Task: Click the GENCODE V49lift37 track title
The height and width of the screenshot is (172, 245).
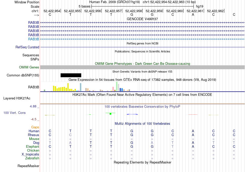Action: point(142,19)
